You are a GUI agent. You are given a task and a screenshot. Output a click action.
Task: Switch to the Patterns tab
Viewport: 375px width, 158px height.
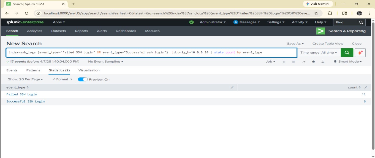(33, 70)
